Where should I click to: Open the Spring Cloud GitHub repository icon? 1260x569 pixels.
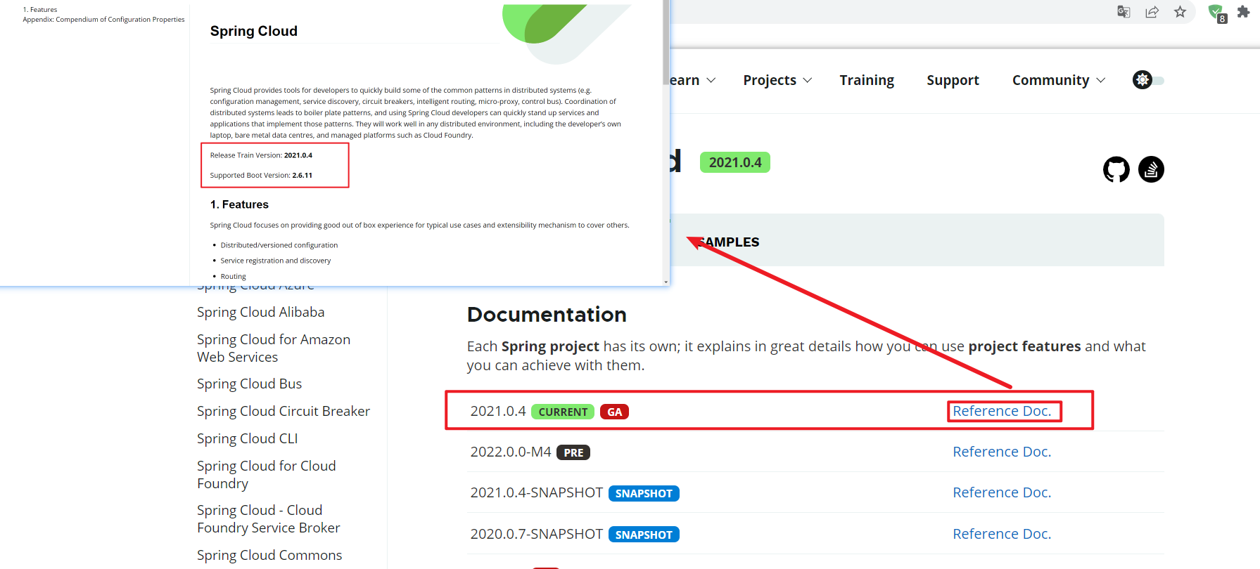pyautogui.click(x=1116, y=169)
